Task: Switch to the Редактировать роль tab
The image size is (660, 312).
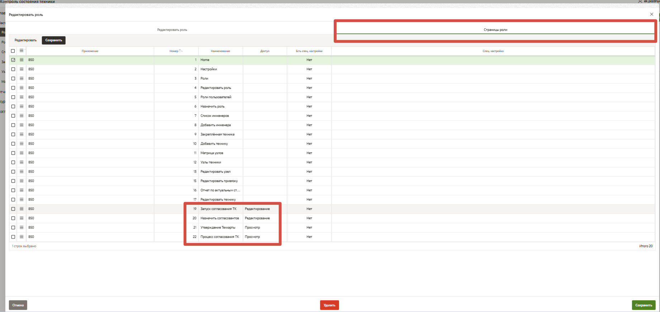Action: click(x=172, y=30)
